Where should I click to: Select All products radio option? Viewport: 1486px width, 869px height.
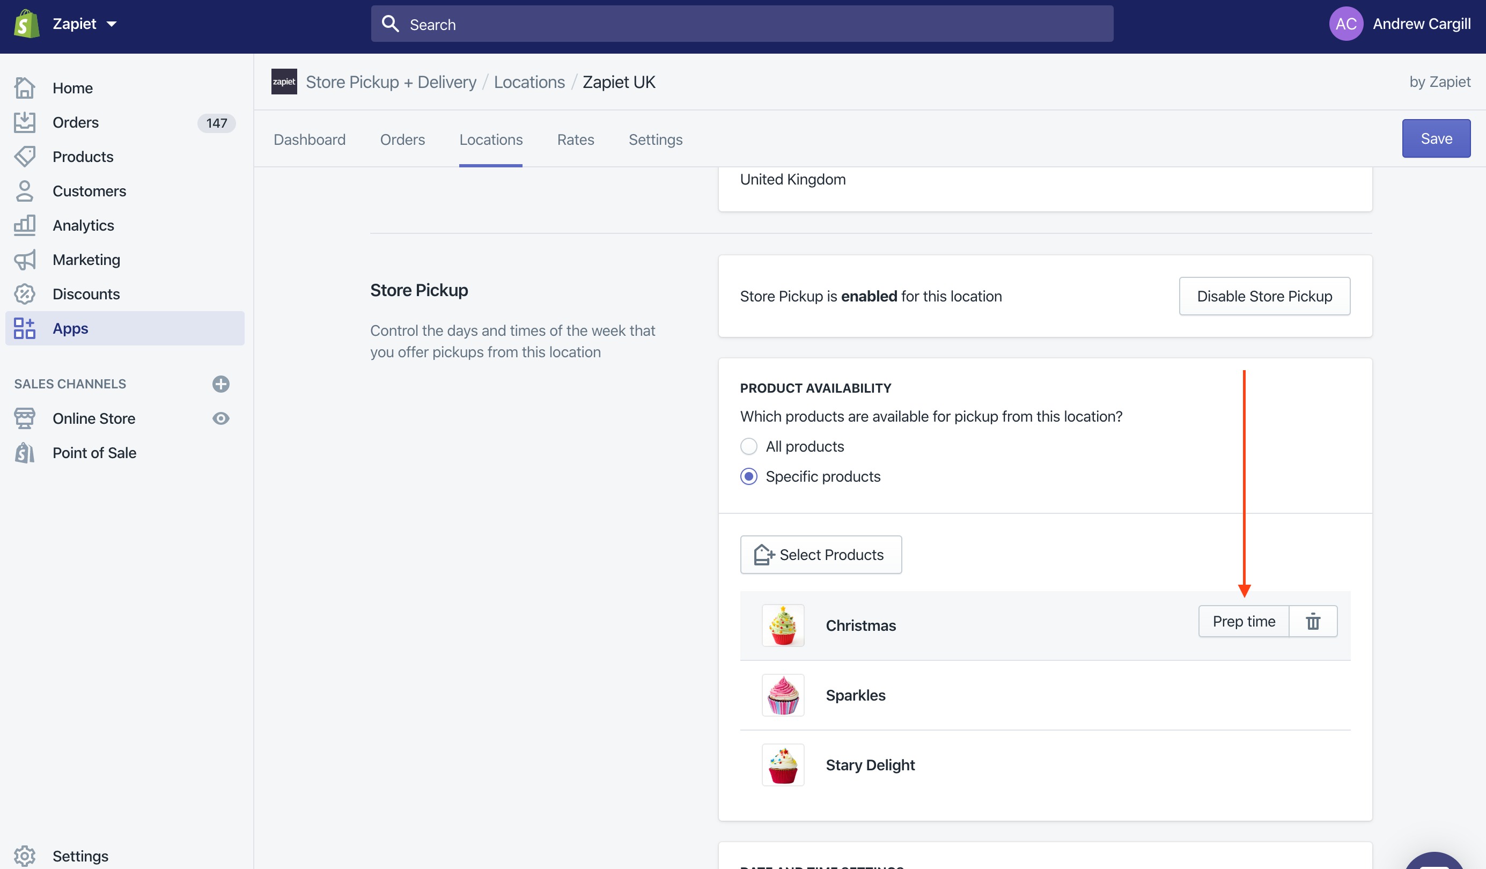pos(749,446)
